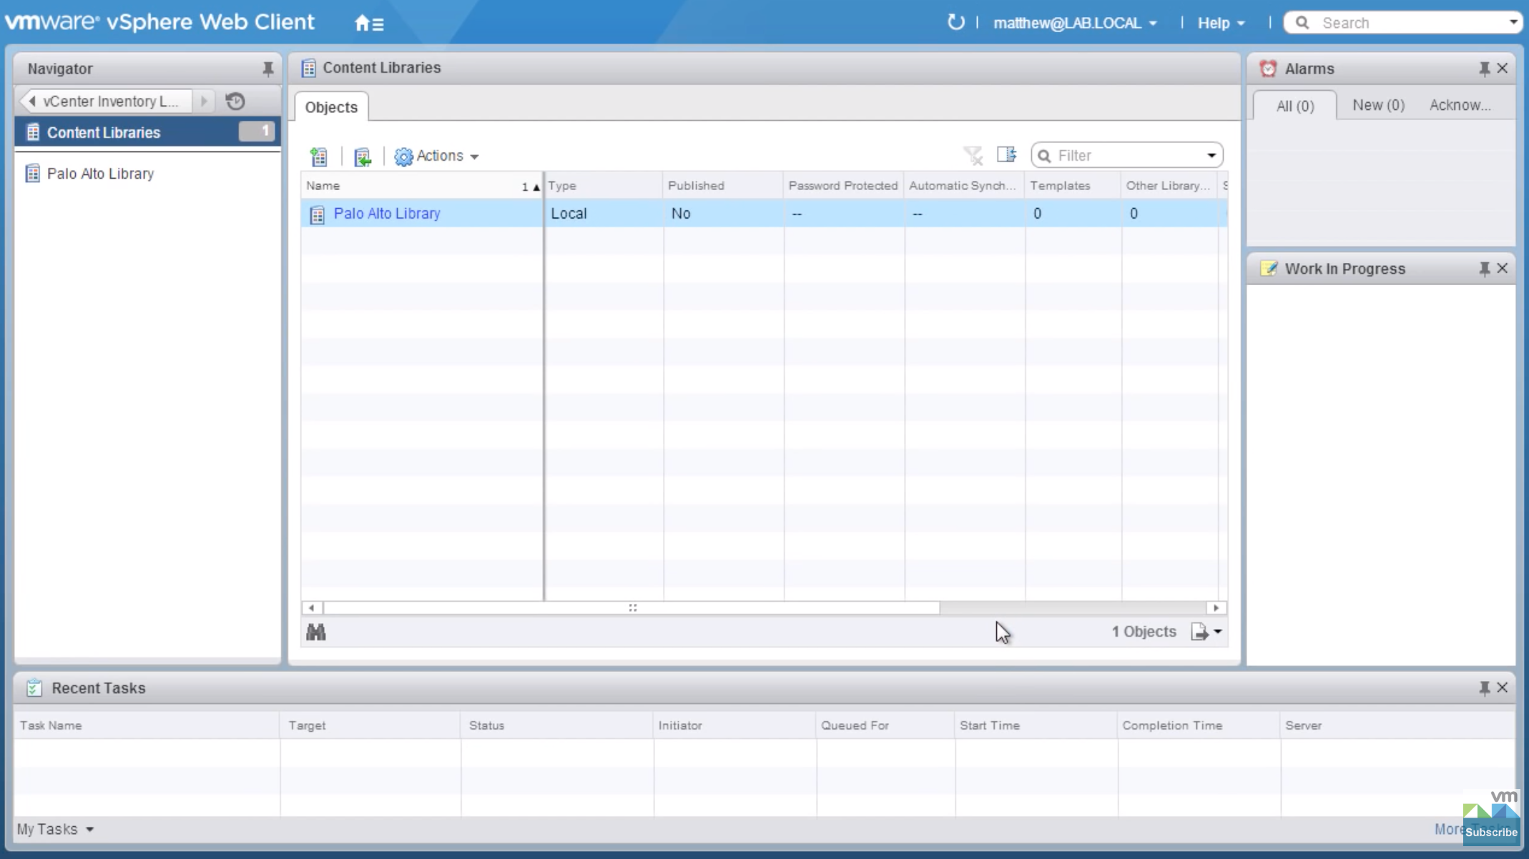This screenshot has height=859, width=1529.
Task: Click the show/hide columns icon
Action: pyautogui.click(x=1006, y=154)
